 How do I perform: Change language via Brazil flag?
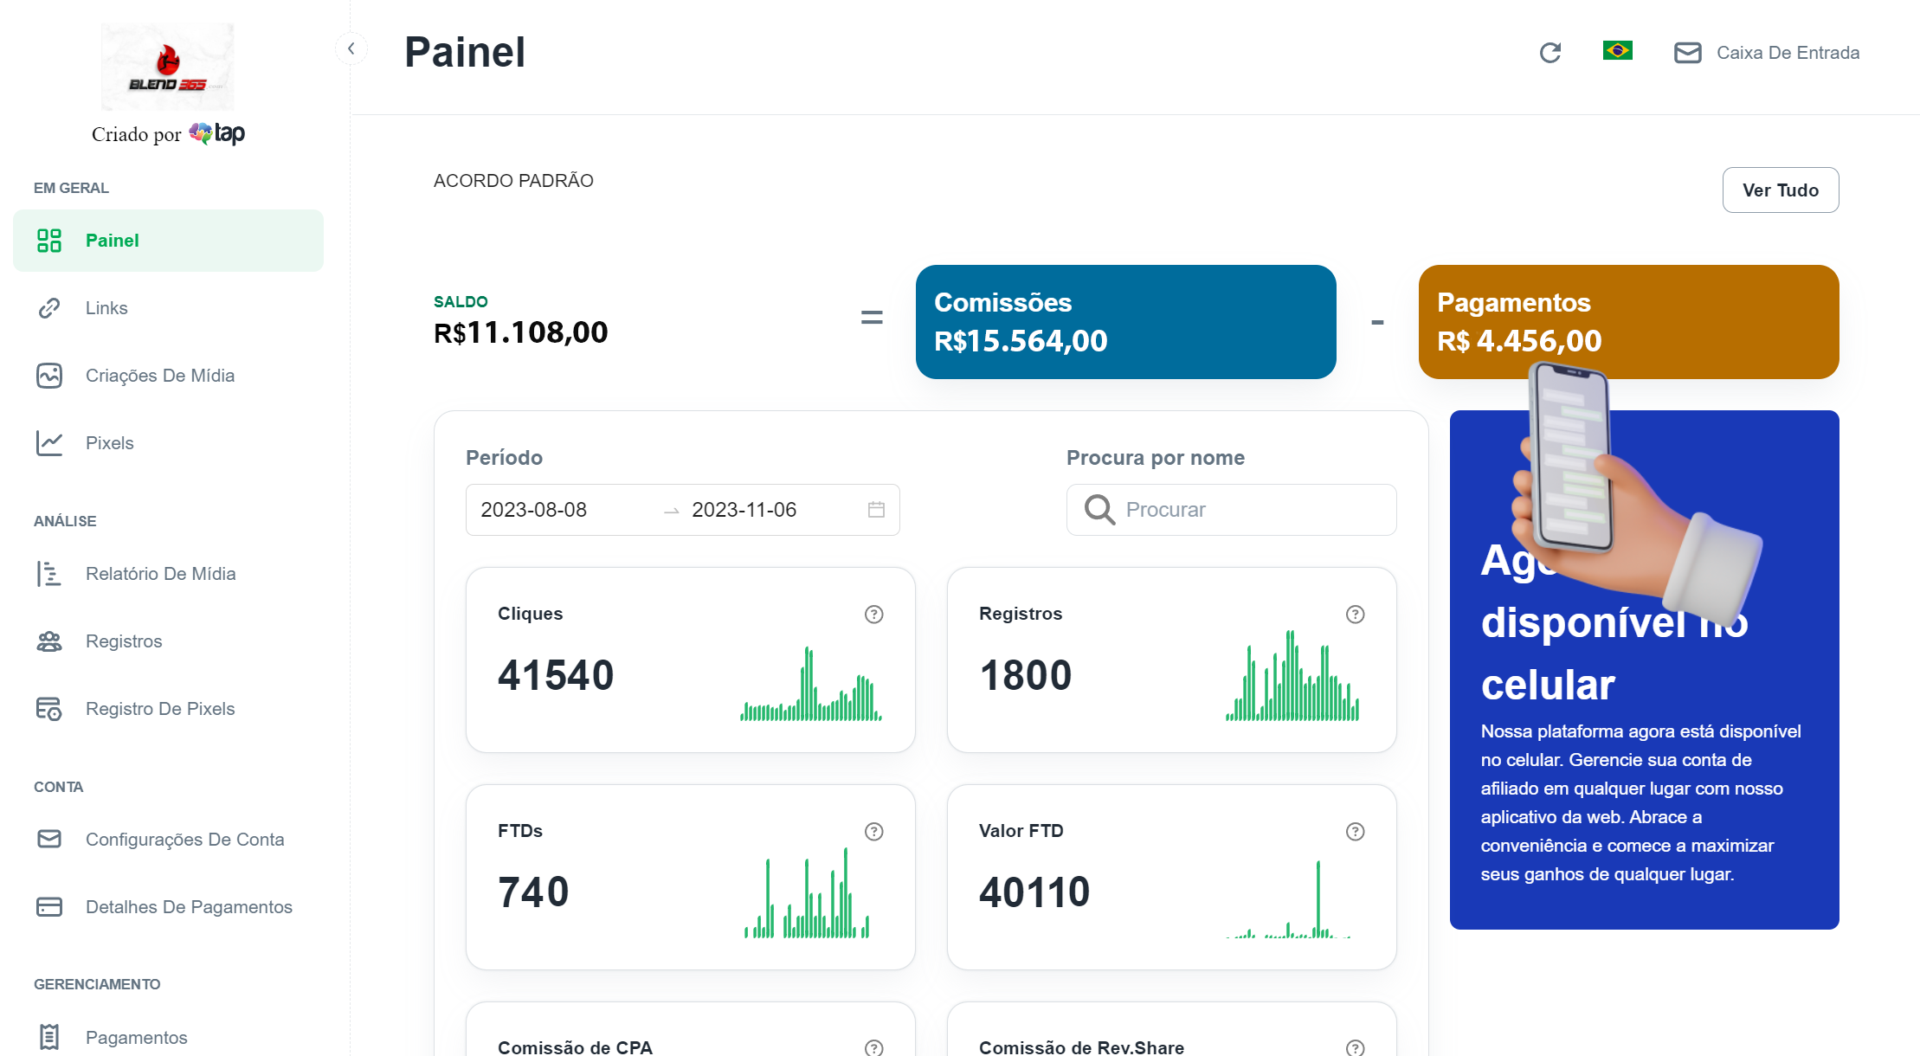(x=1618, y=51)
